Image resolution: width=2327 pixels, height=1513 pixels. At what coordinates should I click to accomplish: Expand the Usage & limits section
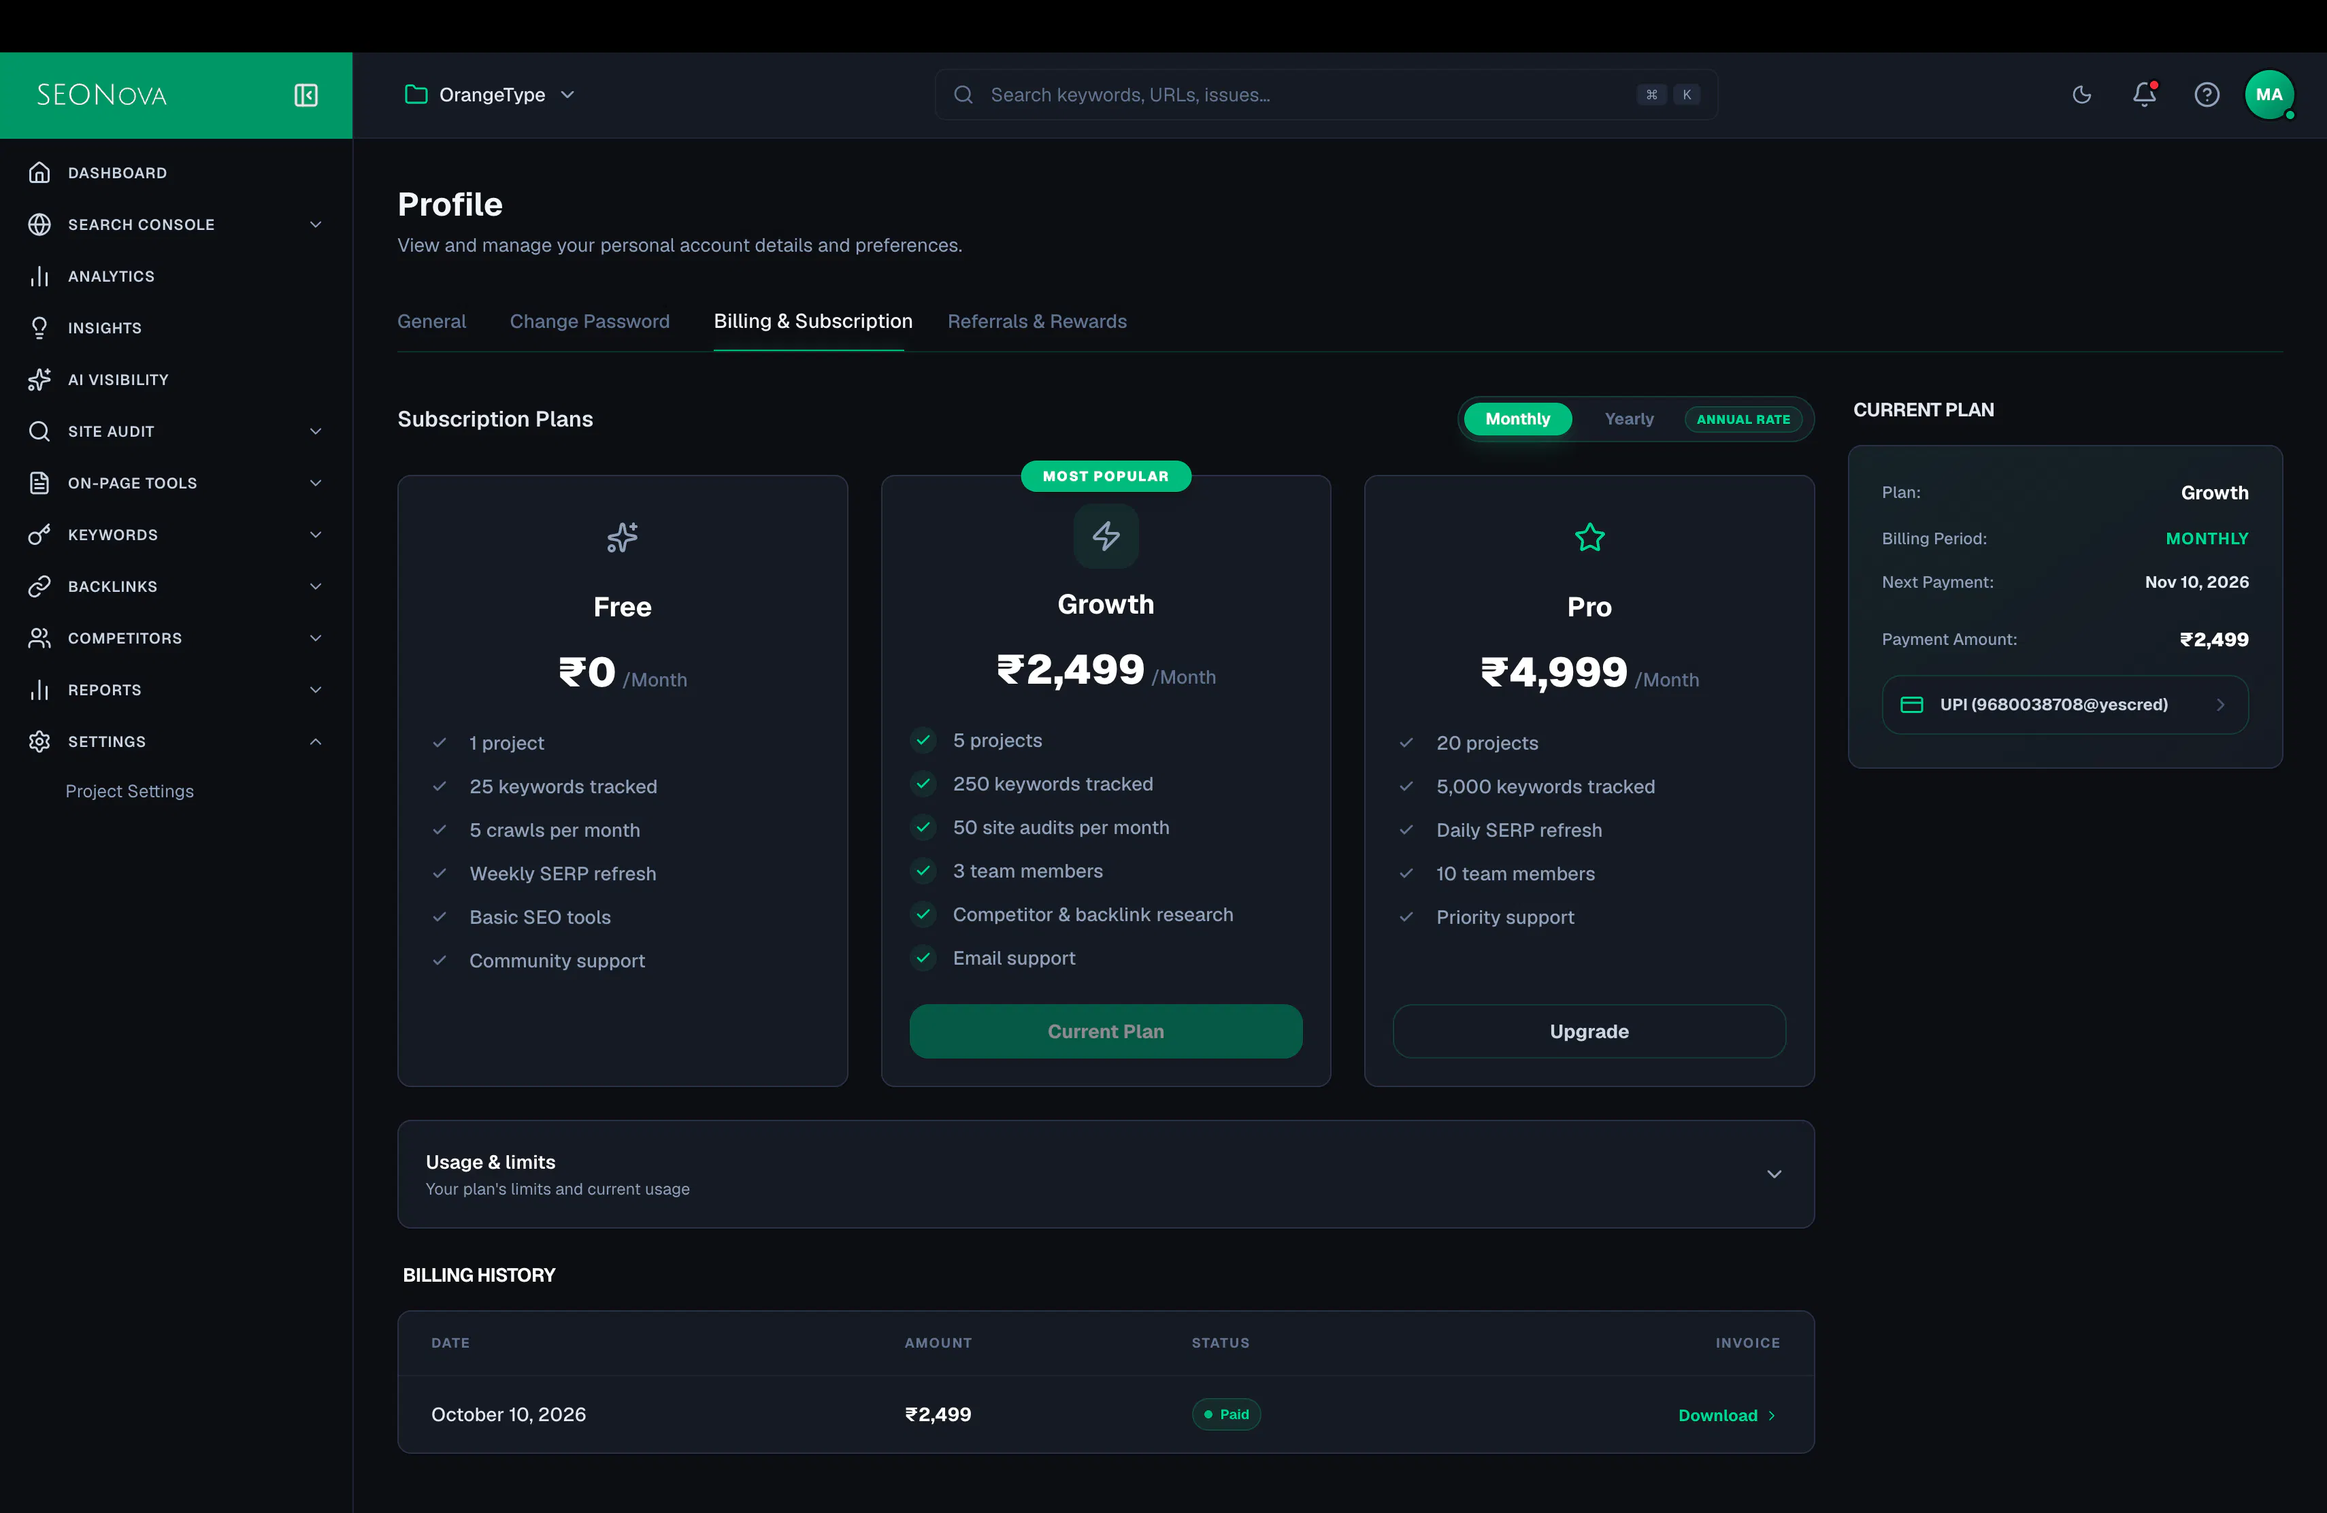click(x=1106, y=1174)
